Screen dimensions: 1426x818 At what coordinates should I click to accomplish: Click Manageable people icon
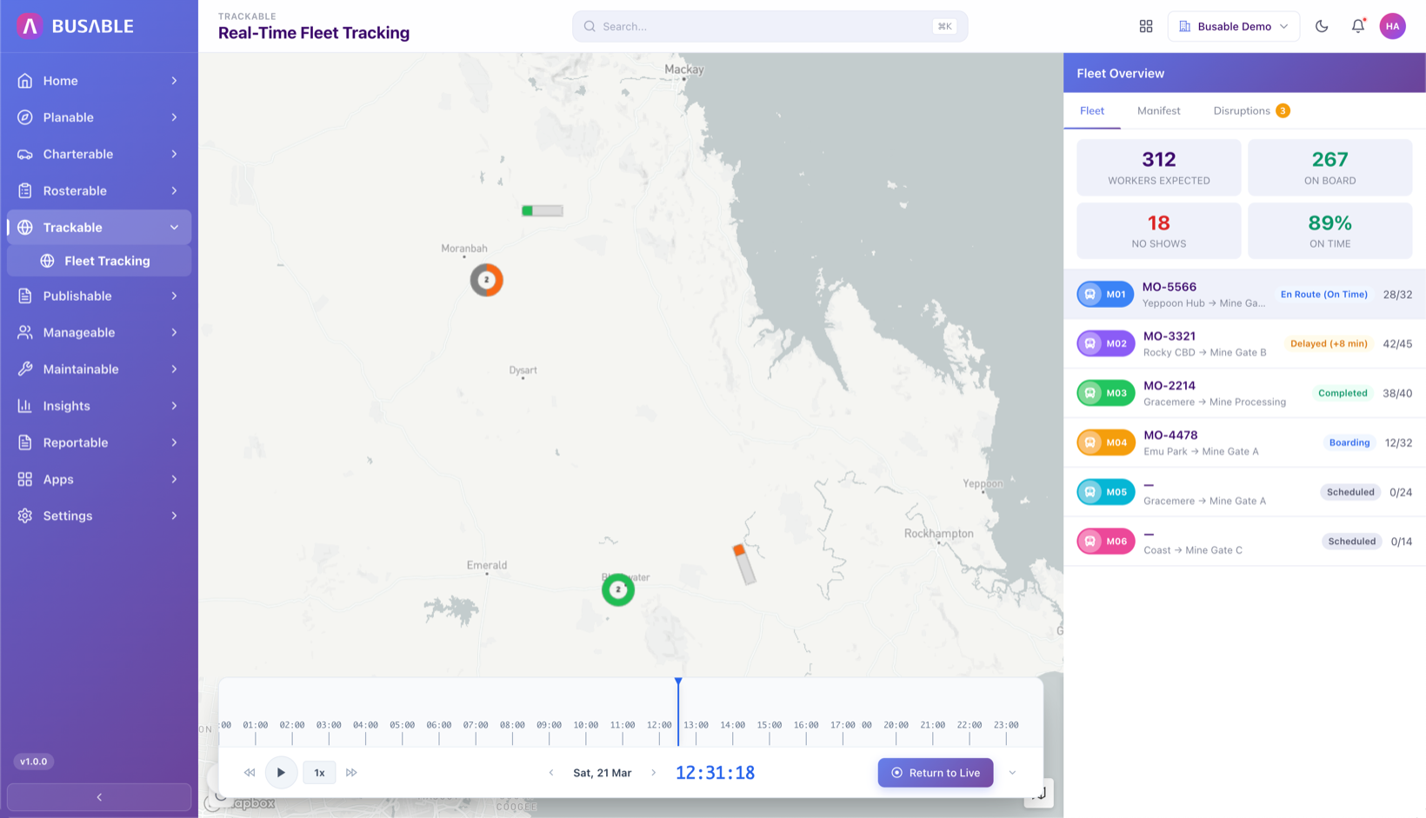click(25, 332)
